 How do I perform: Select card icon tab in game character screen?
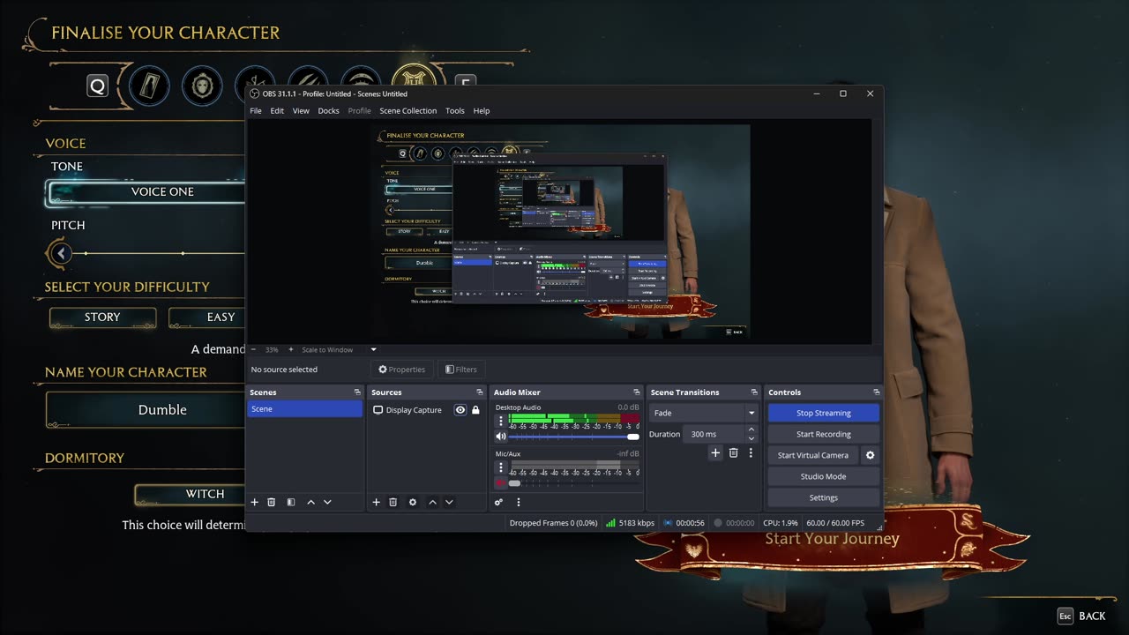(x=149, y=86)
